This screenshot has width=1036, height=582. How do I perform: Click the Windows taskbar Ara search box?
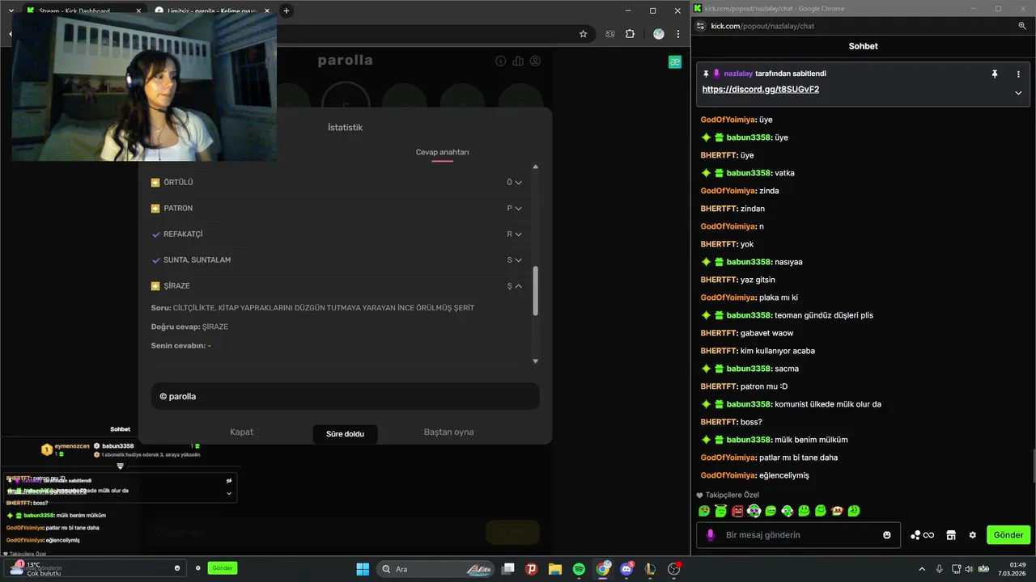coord(437,569)
